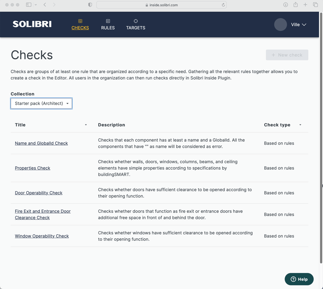
Task: Click the Help question mark icon
Action: (x=293, y=279)
